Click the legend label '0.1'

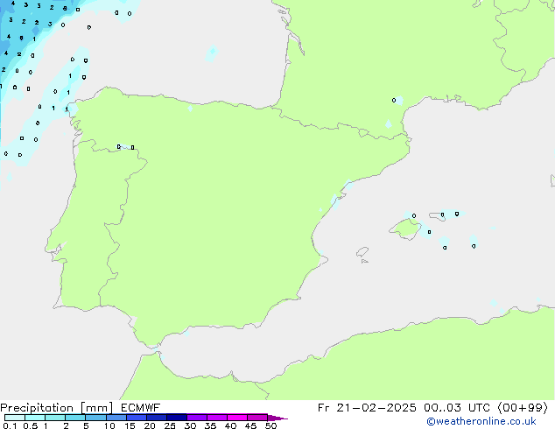pos(10,425)
